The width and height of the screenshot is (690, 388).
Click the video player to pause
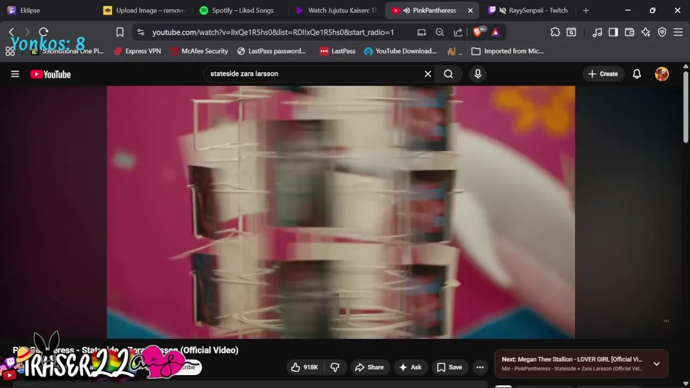pos(341,212)
